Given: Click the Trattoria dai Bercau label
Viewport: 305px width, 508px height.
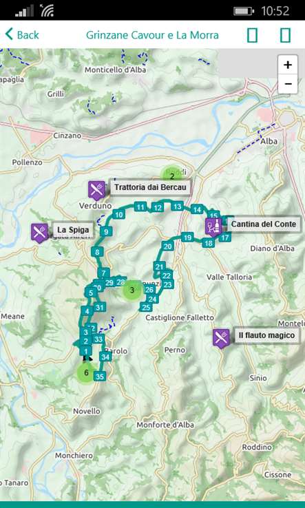Looking at the screenshot, I should click(x=150, y=187).
